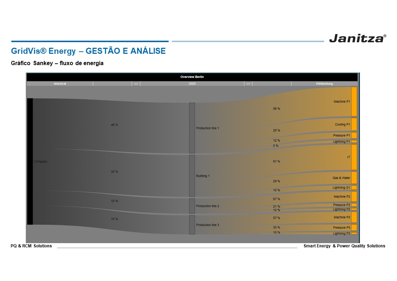This screenshot has height=281, width=397.
Task: Select the '2020' year header
Action: 192,84
